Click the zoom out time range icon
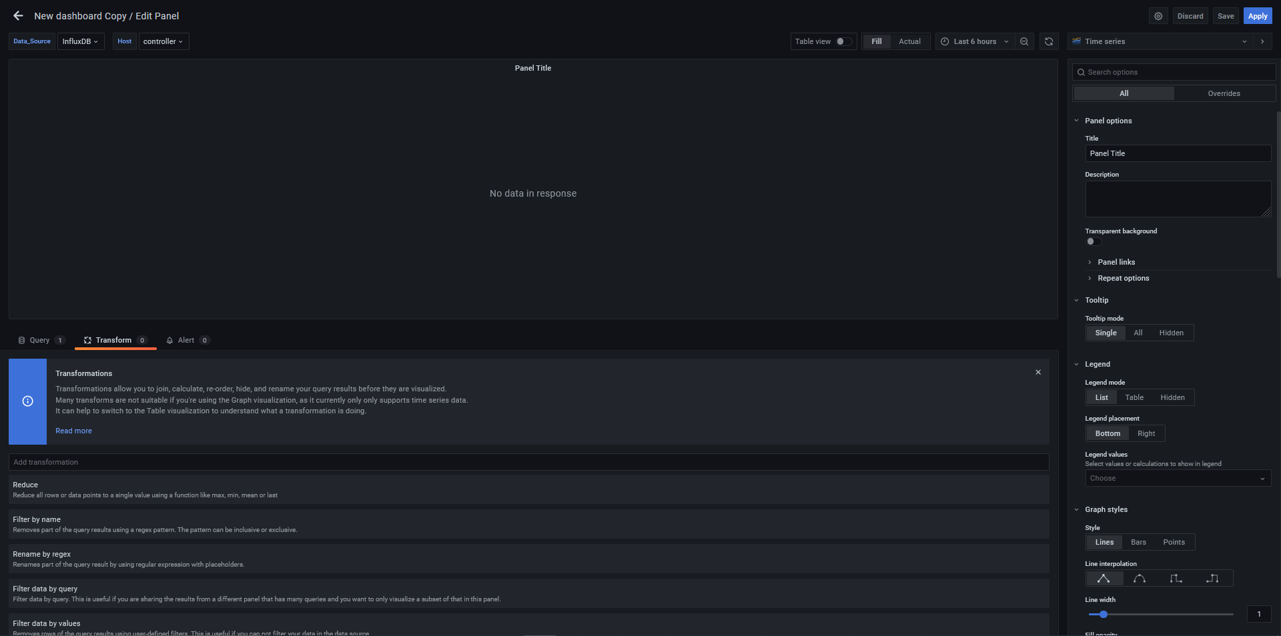Image resolution: width=1281 pixels, height=636 pixels. (1024, 41)
